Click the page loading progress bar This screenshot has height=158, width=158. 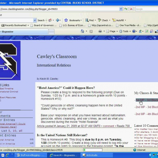[93, 150]
